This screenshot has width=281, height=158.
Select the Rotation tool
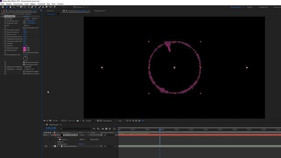(18, 7)
